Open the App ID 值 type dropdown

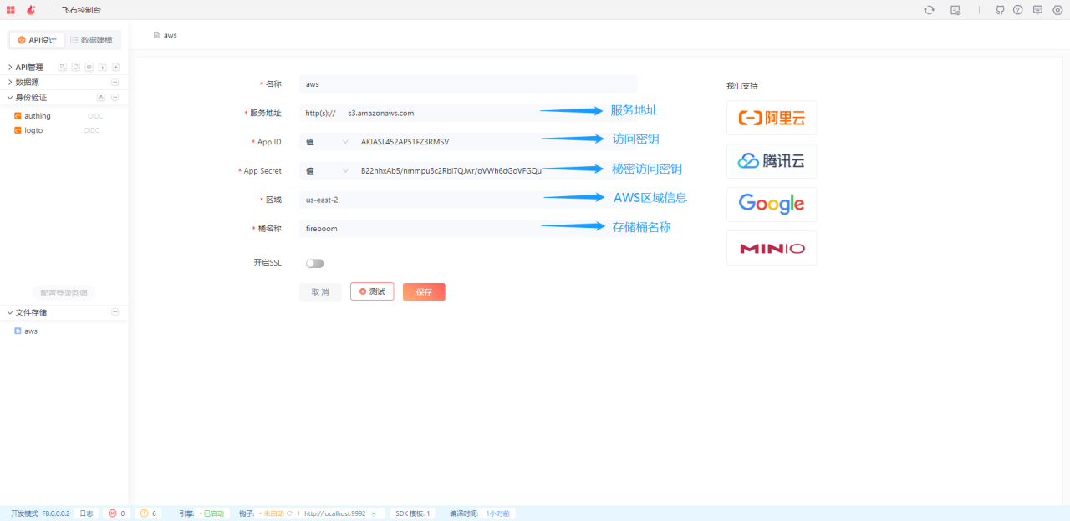[327, 142]
